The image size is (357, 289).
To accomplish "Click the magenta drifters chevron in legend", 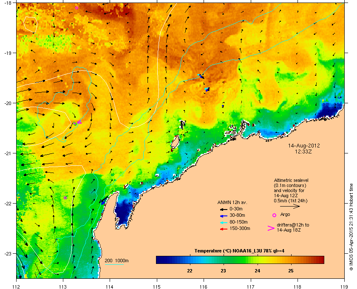I will click(x=271, y=228).
